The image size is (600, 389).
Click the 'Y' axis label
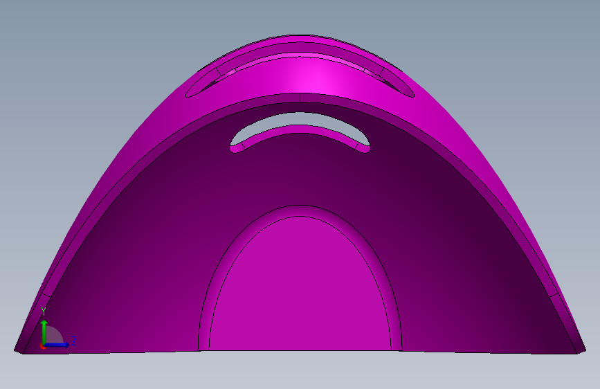pyautogui.click(x=44, y=311)
